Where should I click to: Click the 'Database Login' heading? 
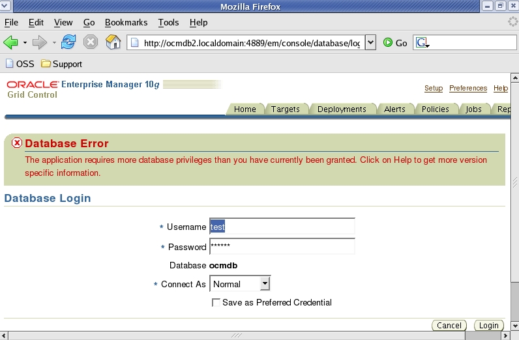(48, 198)
